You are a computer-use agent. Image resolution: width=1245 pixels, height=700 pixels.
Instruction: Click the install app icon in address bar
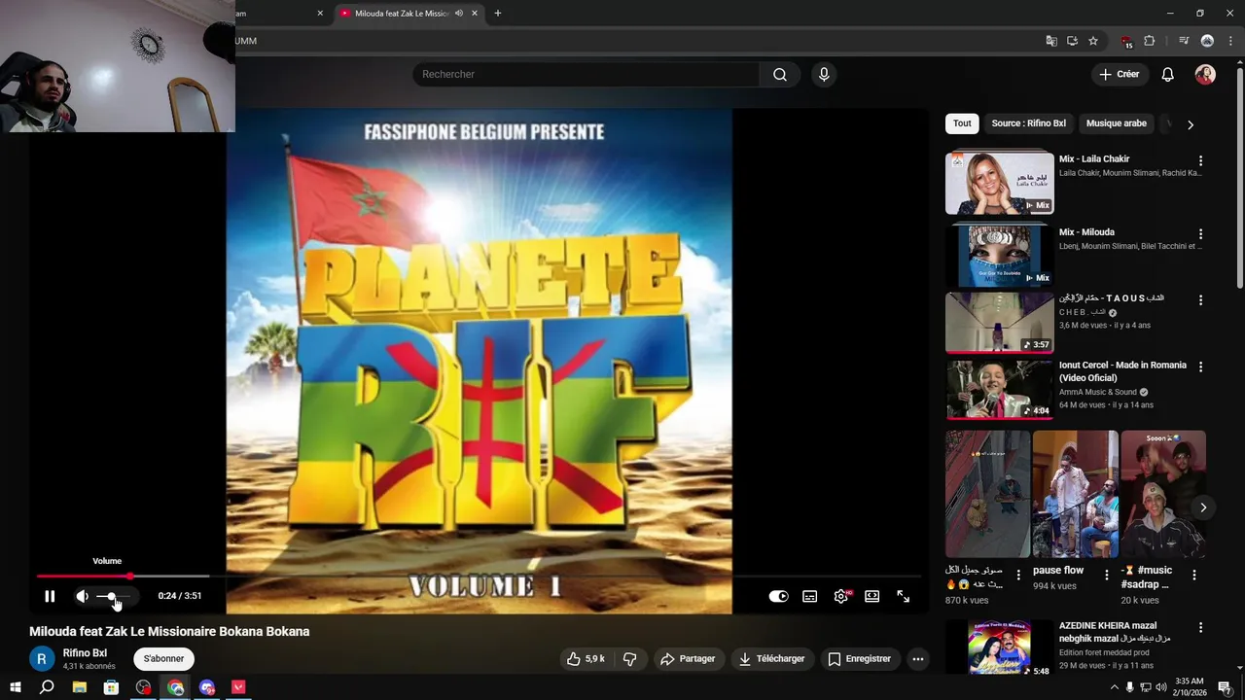click(x=1072, y=41)
